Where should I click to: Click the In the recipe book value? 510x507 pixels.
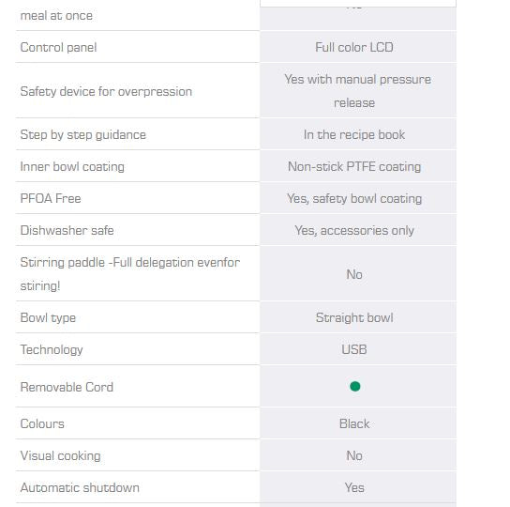pyautogui.click(x=354, y=134)
